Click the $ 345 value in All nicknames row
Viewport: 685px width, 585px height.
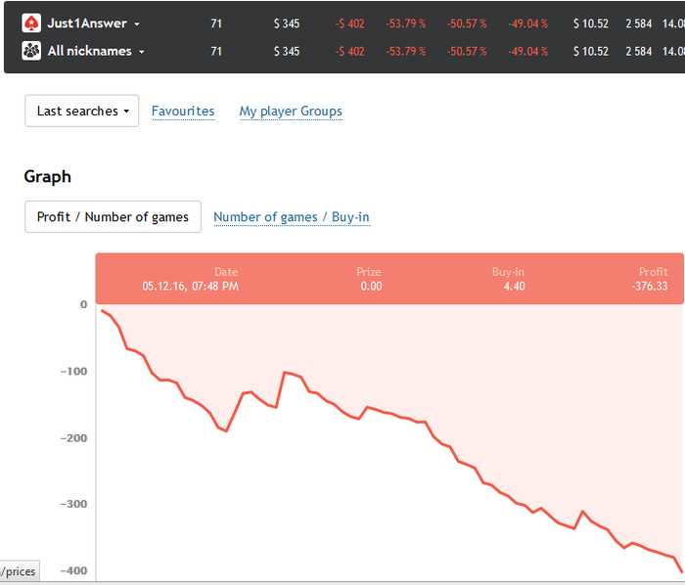pos(287,51)
